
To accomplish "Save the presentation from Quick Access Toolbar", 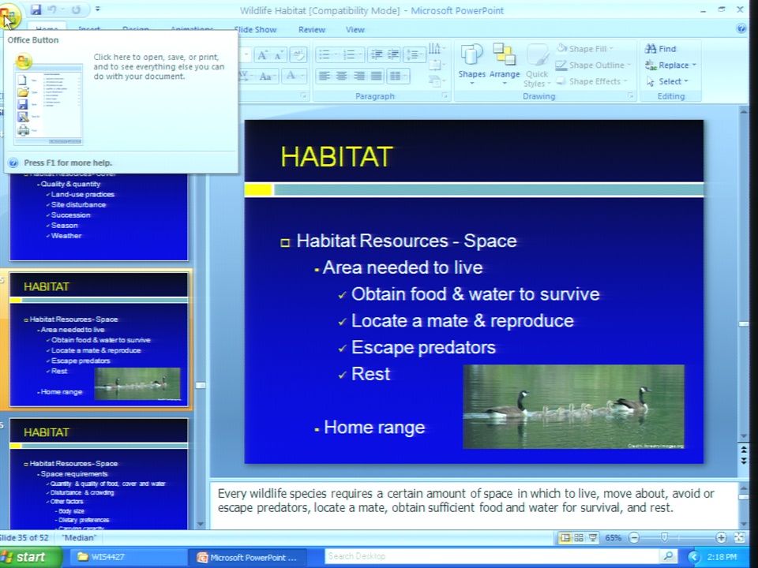I will click(x=36, y=9).
